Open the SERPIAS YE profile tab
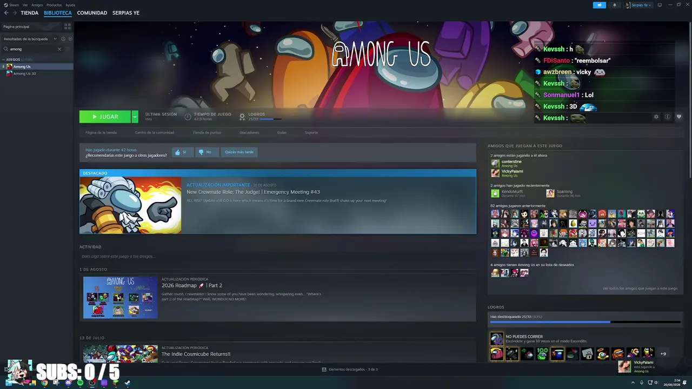 pos(126,13)
